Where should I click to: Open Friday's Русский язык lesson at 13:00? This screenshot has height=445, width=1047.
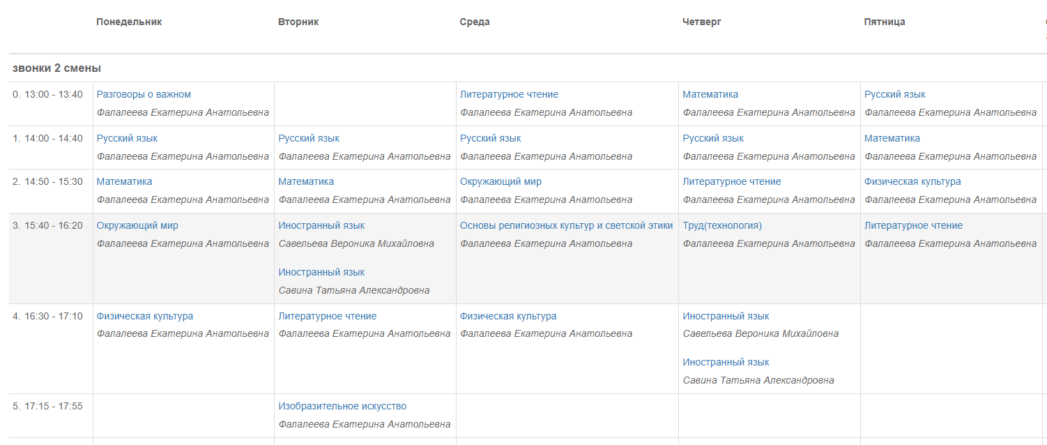895,94
